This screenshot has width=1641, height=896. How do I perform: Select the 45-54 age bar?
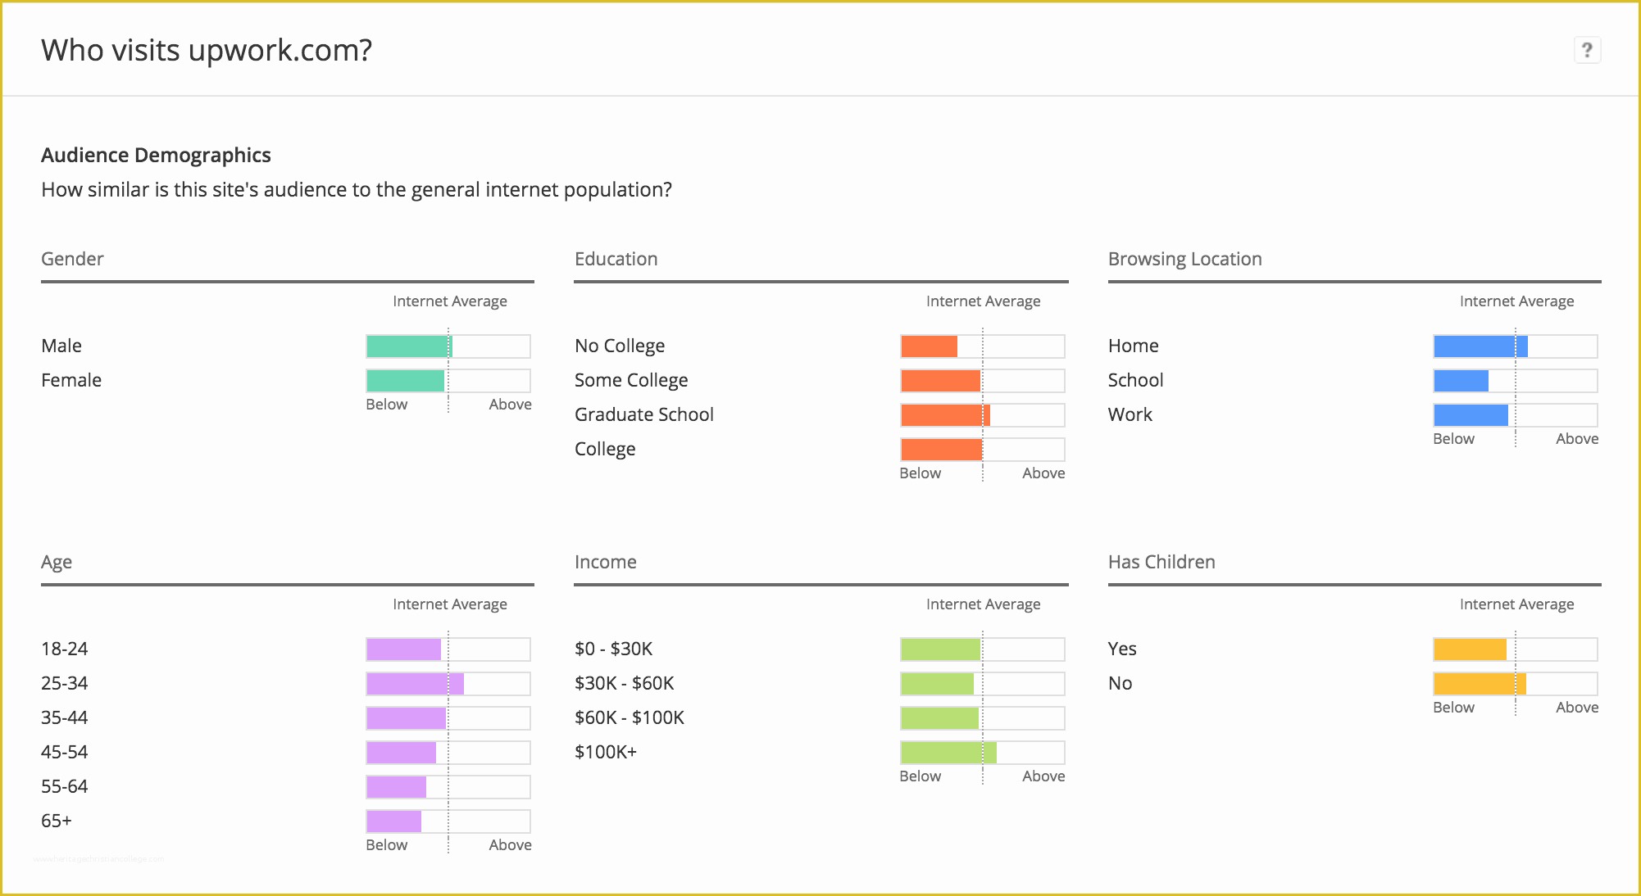click(x=448, y=753)
